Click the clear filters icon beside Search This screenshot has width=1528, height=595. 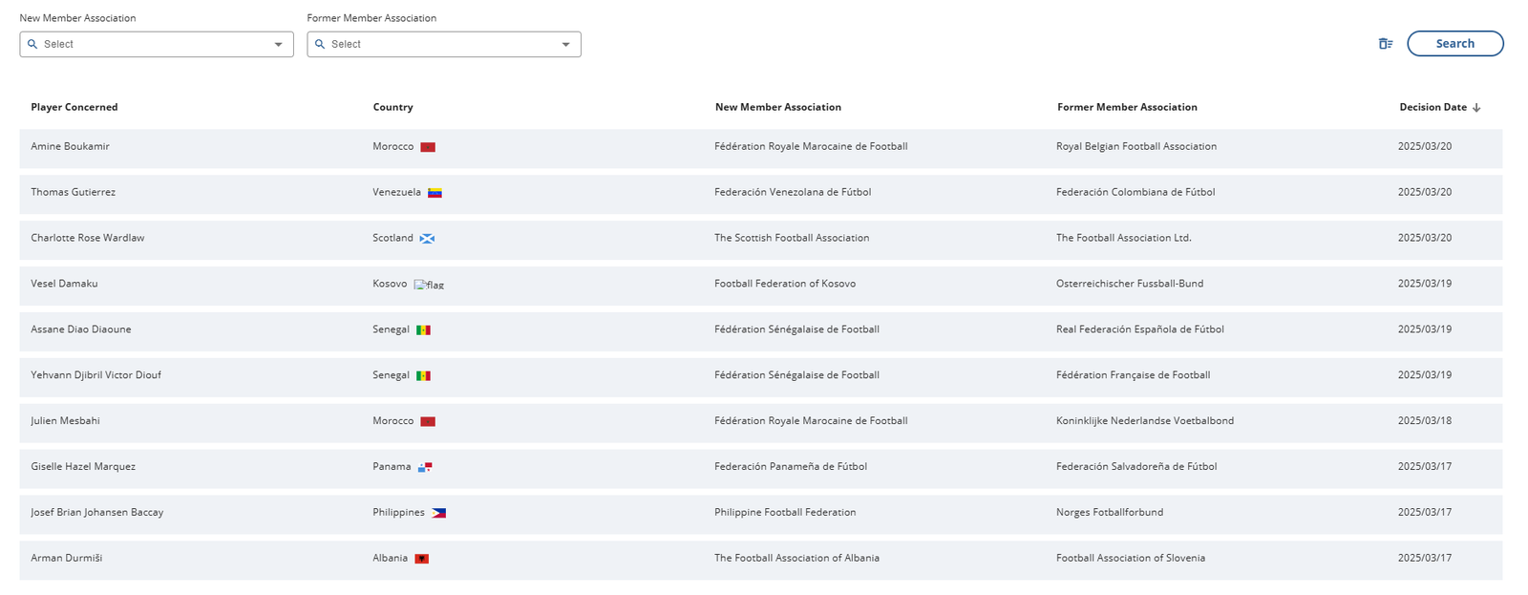point(1385,44)
